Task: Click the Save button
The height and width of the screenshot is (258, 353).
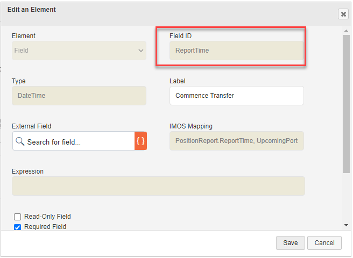Action: (290, 243)
